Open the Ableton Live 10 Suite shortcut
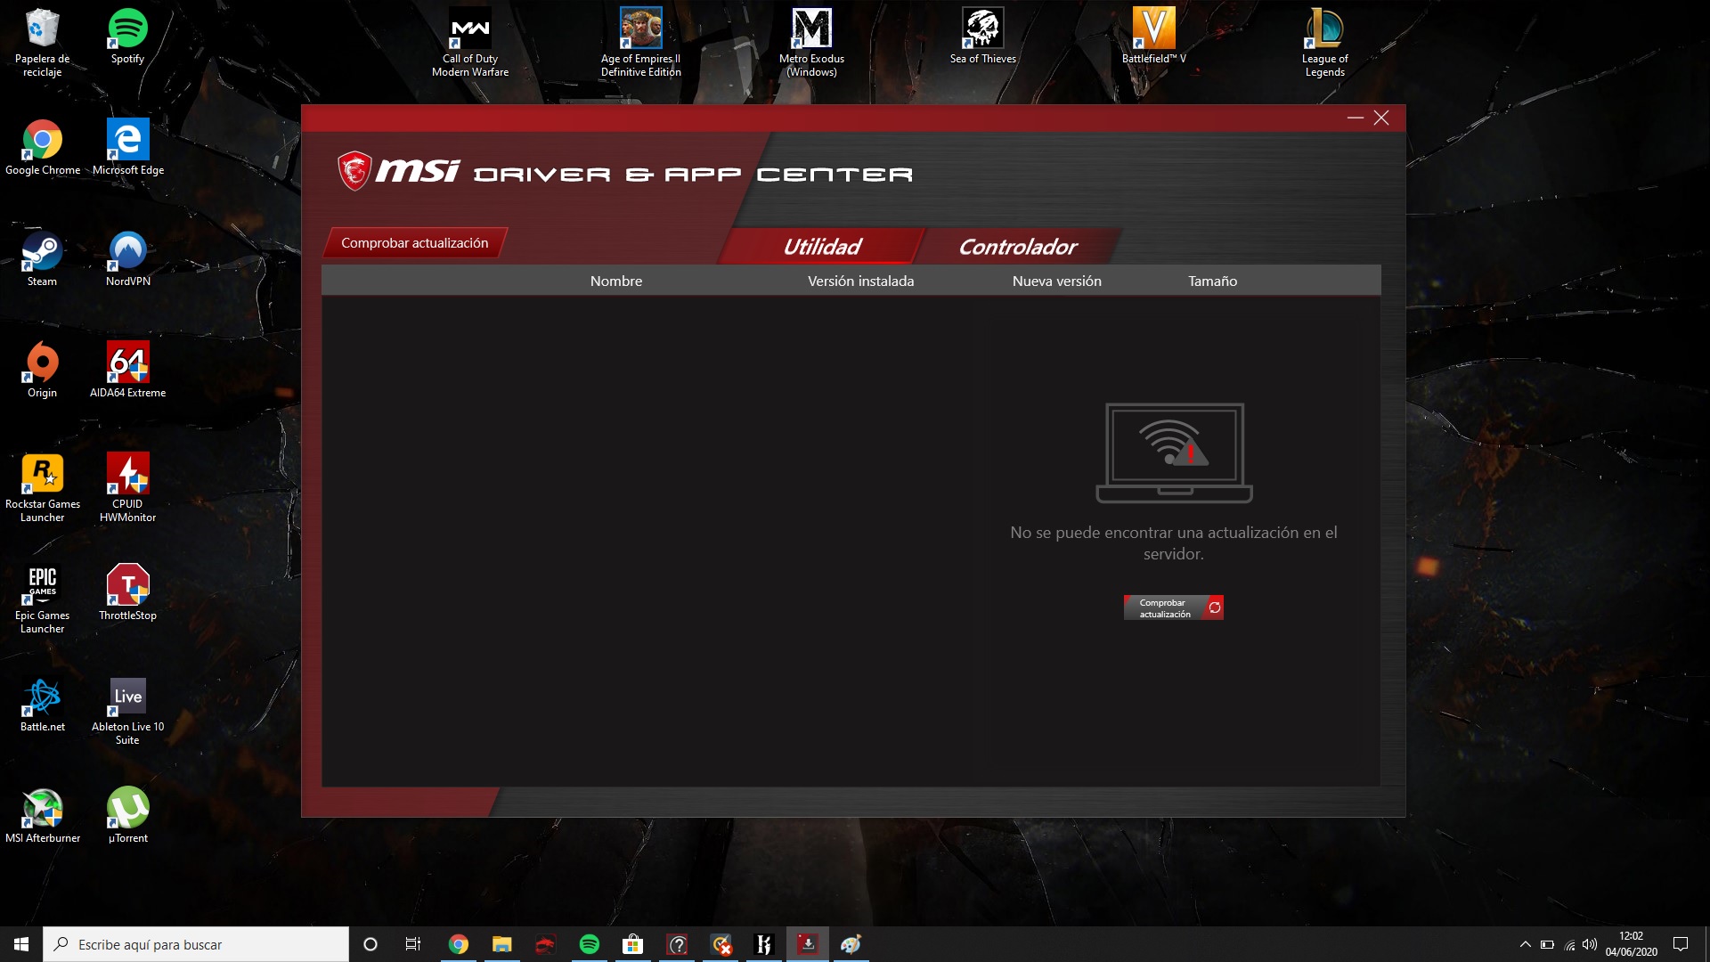Viewport: 1710px width, 962px height. (x=127, y=711)
